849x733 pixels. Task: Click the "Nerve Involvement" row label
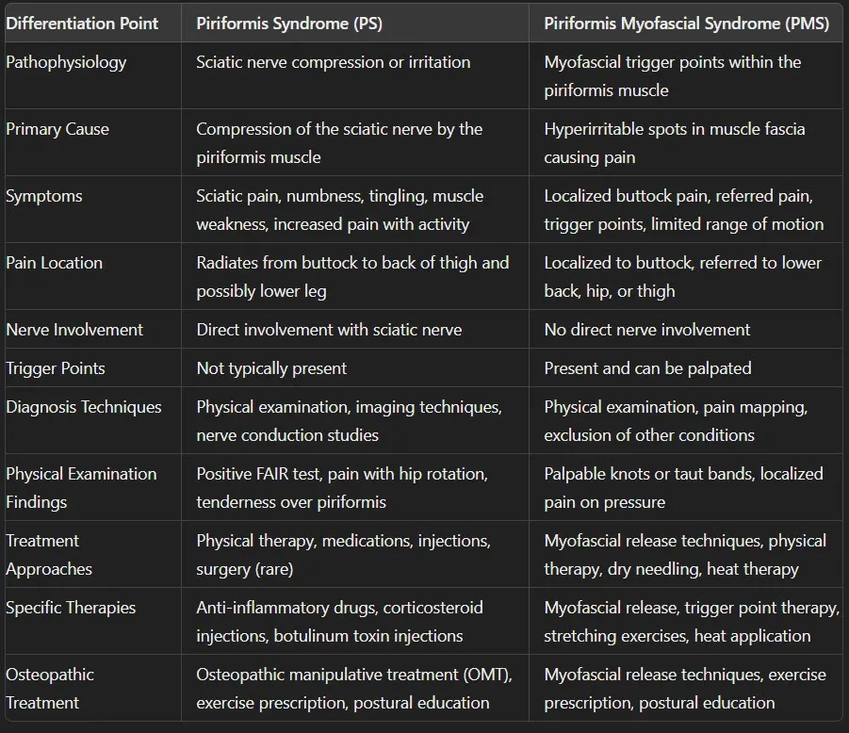coord(74,330)
